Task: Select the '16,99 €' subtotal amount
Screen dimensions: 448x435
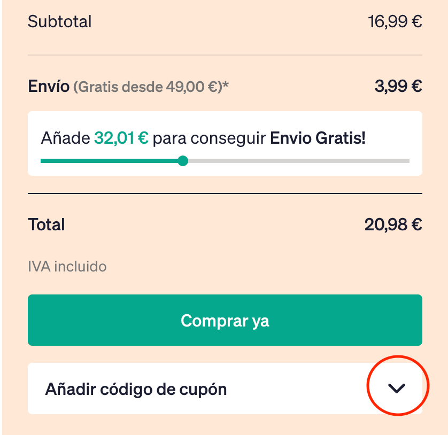Action: coord(396,21)
